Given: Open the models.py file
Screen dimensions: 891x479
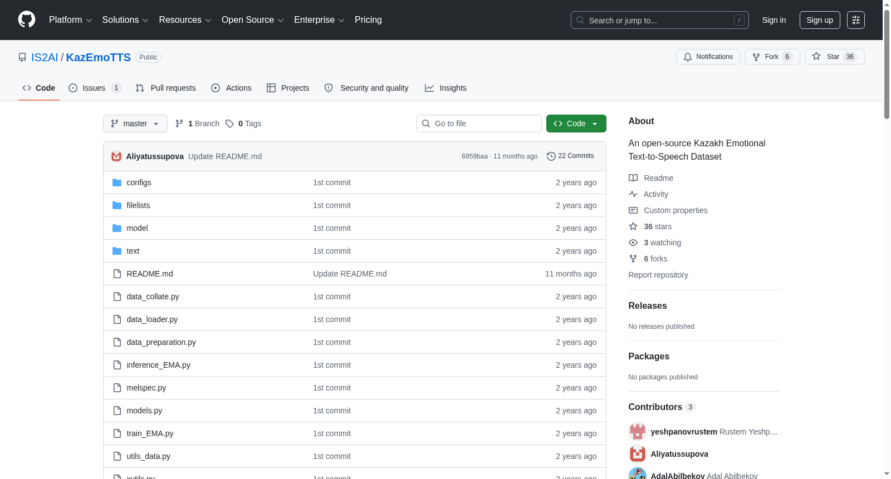Looking at the screenshot, I should [144, 411].
